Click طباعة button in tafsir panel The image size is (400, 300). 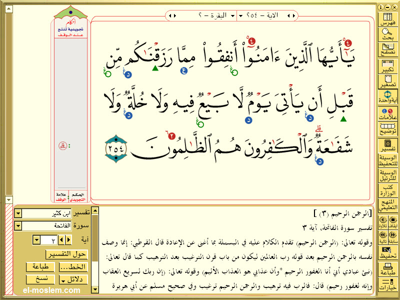pos(40,267)
